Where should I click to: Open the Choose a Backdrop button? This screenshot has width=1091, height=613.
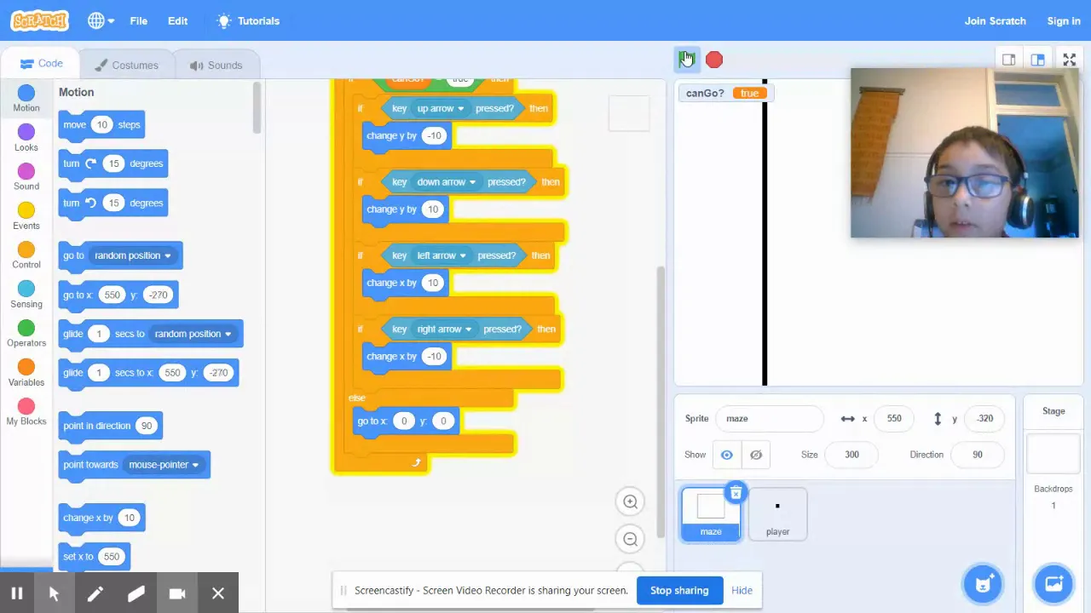coord(1053,583)
